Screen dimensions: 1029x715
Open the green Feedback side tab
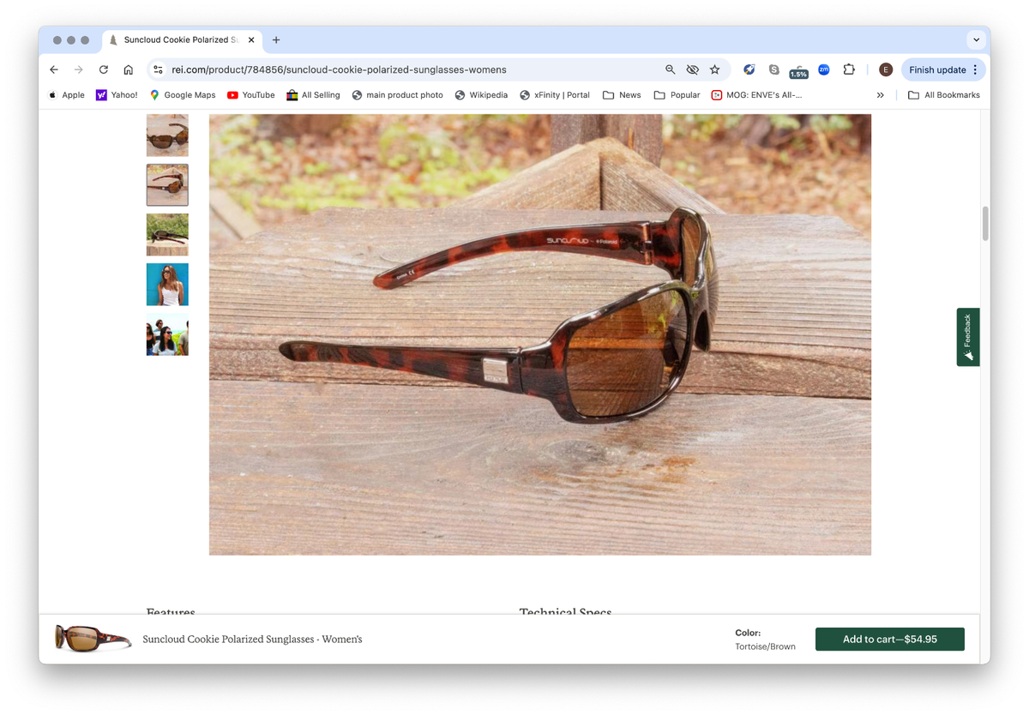[968, 337]
